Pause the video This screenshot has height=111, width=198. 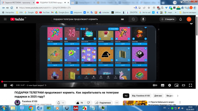click(x=5, y=85)
